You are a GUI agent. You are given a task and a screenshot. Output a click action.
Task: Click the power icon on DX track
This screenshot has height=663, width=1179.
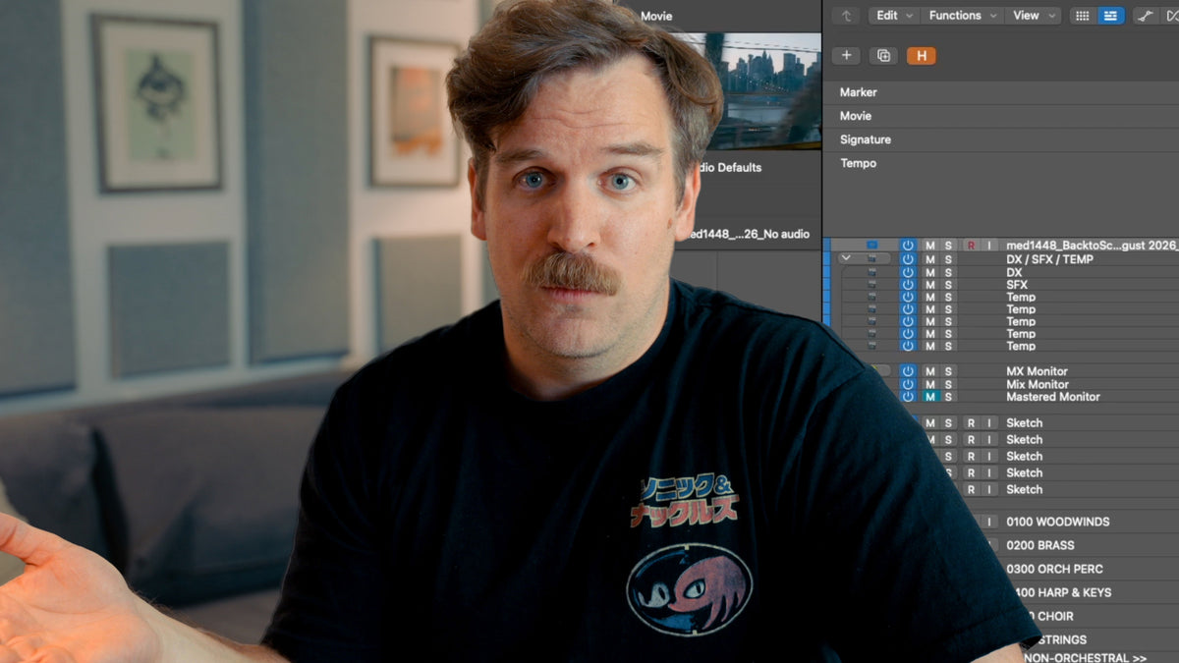[908, 272]
